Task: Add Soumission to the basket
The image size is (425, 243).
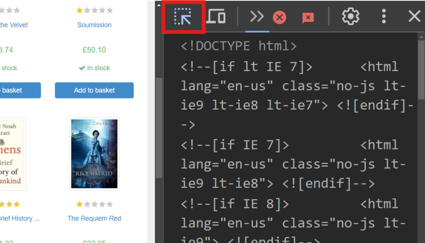Action: [94, 90]
